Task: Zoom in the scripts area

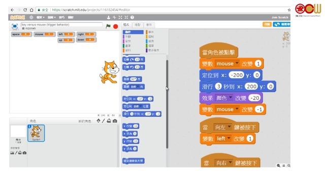Action: tap(288, 165)
